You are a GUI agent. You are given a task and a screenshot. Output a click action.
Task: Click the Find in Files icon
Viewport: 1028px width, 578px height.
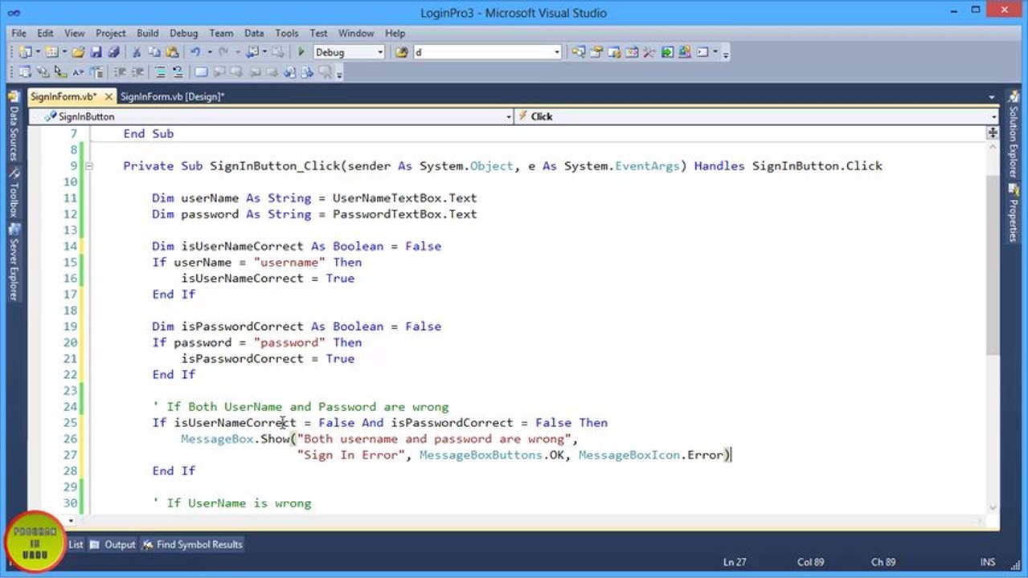tap(401, 52)
